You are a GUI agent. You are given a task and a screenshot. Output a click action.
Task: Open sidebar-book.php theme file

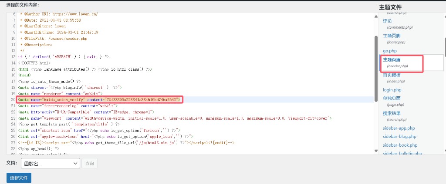[400, 145]
